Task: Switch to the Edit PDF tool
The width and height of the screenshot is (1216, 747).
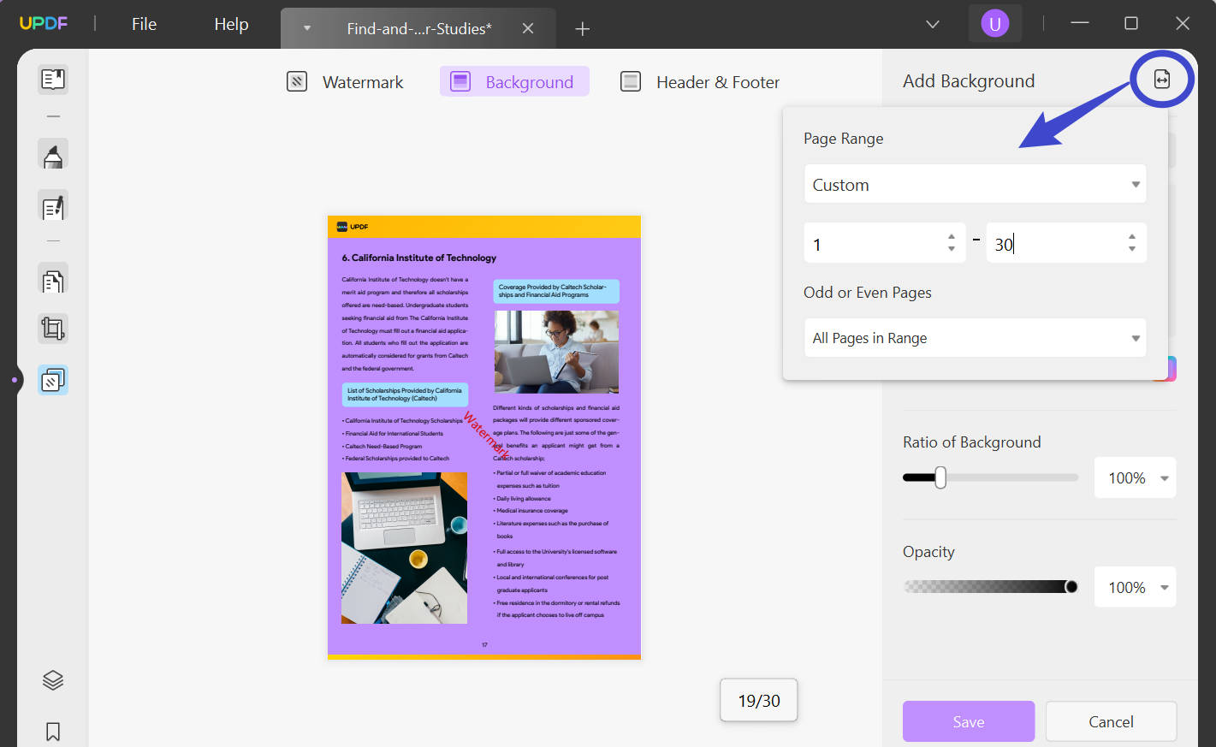Action: pyautogui.click(x=52, y=206)
